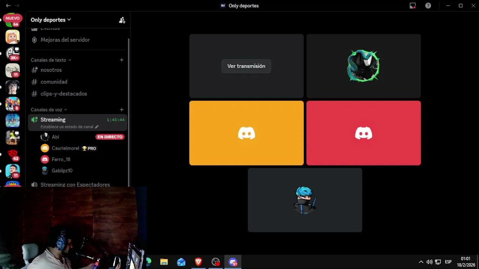The width and height of the screenshot is (479, 269).
Task: Click the Only deportes window title
Action: [x=244, y=6]
